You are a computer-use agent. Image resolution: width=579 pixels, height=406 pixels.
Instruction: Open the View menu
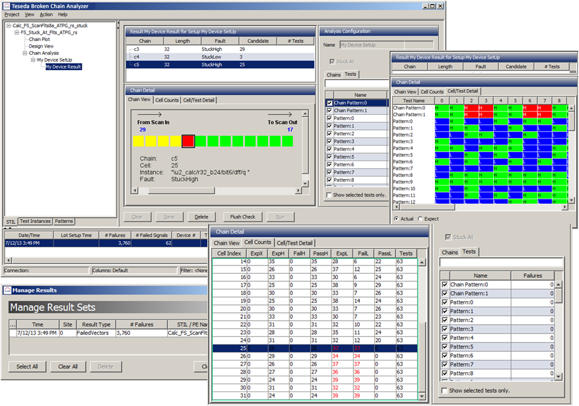click(x=30, y=15)
